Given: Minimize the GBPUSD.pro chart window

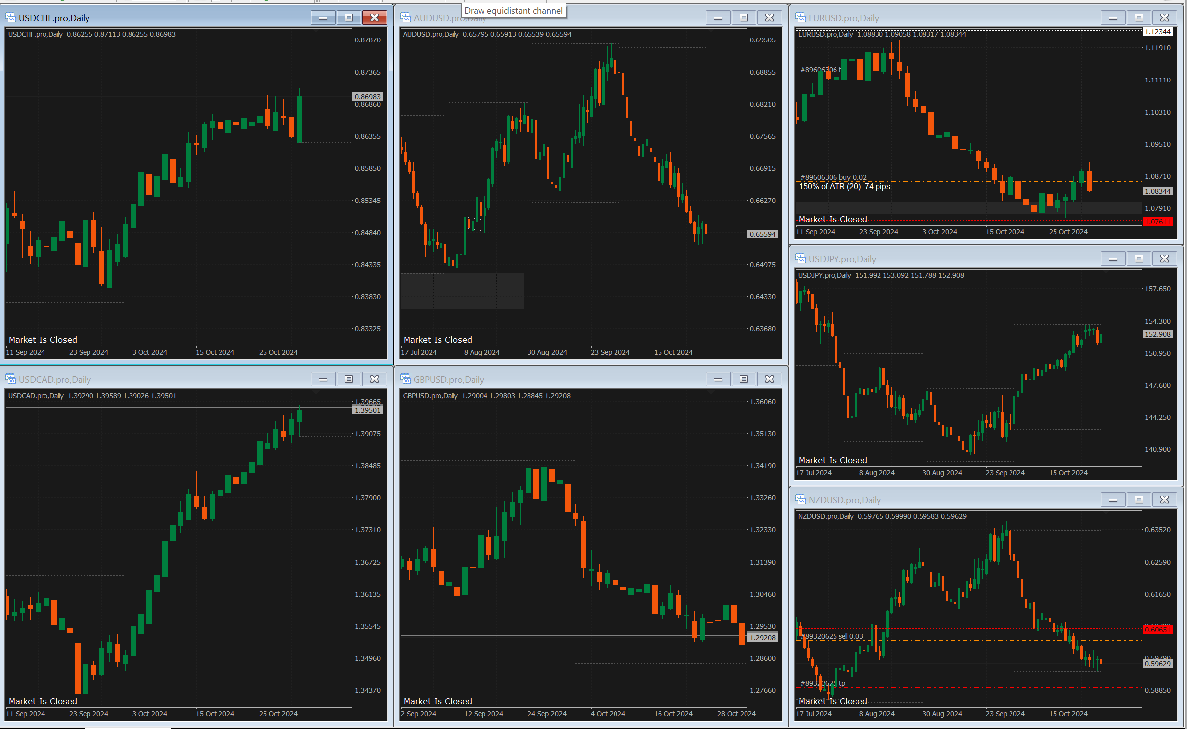Looking at the screenshot, I should [x=718, y=379].
